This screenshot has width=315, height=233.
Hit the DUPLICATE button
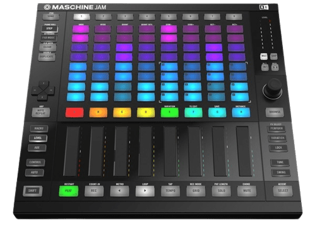47,57
